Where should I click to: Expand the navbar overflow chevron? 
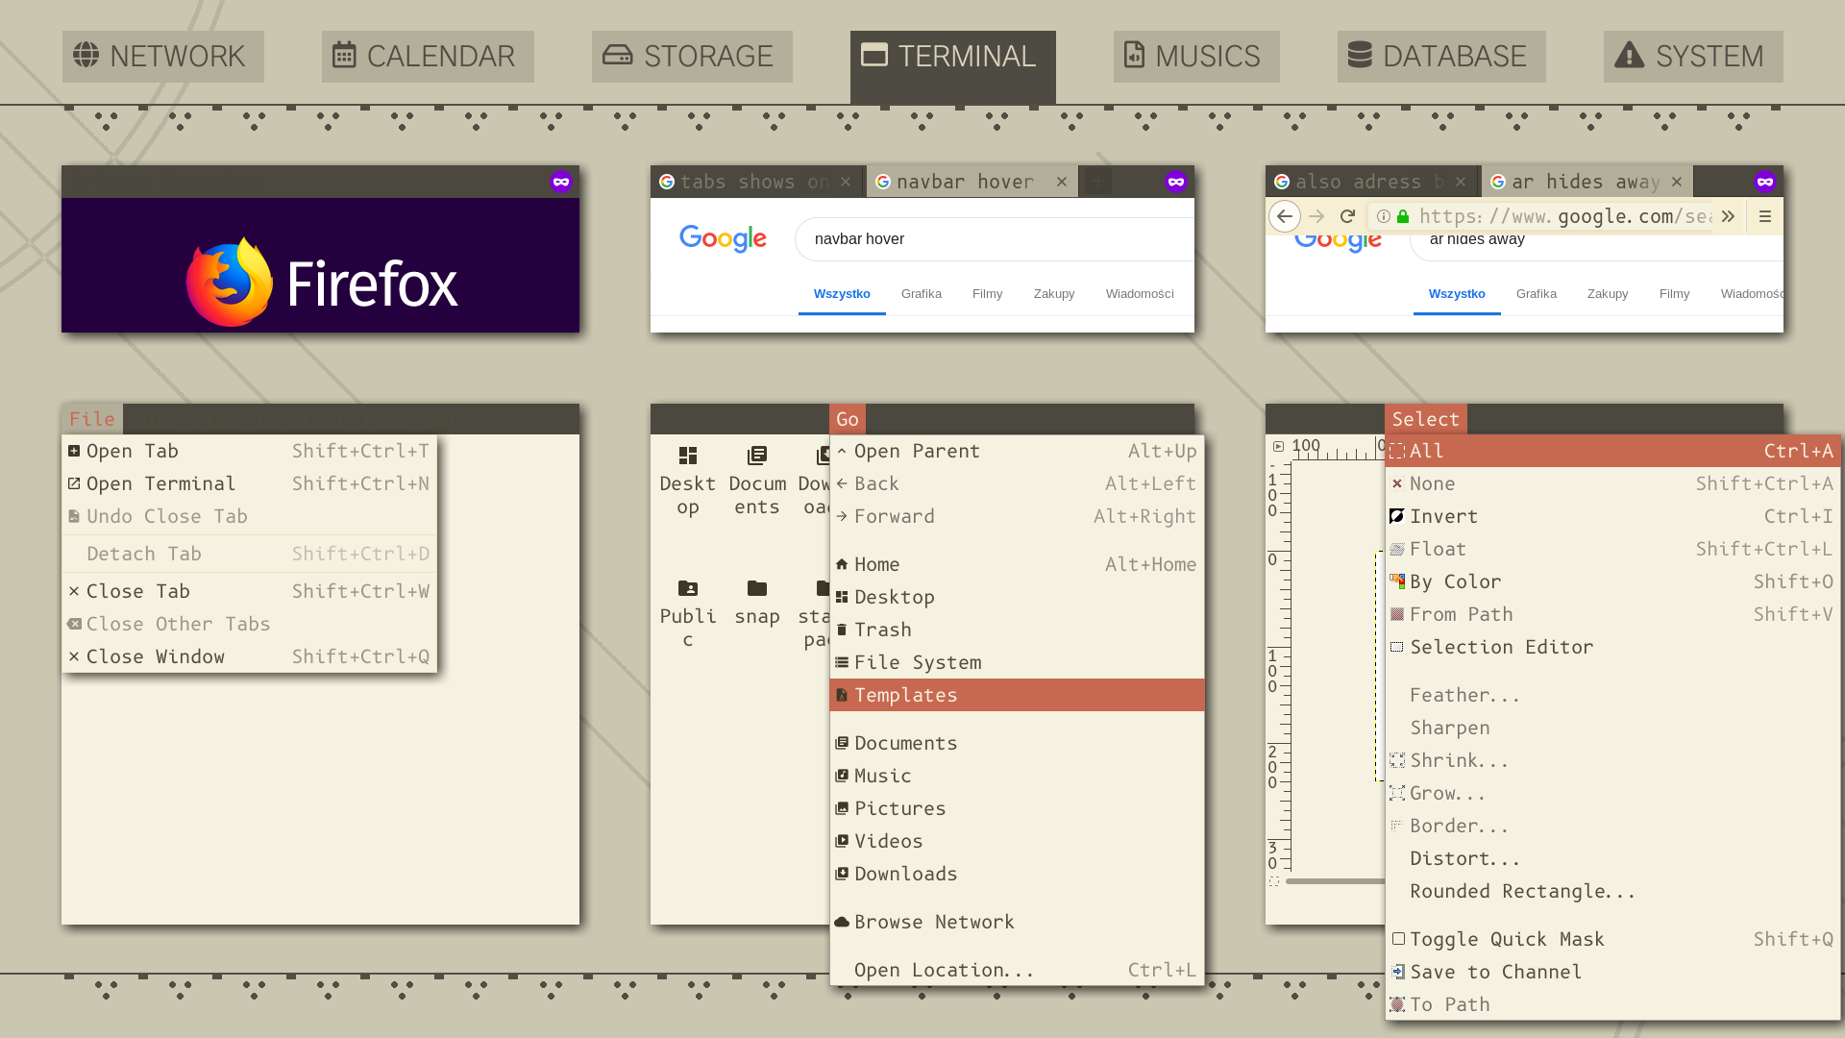click(x=1728, y=216)
